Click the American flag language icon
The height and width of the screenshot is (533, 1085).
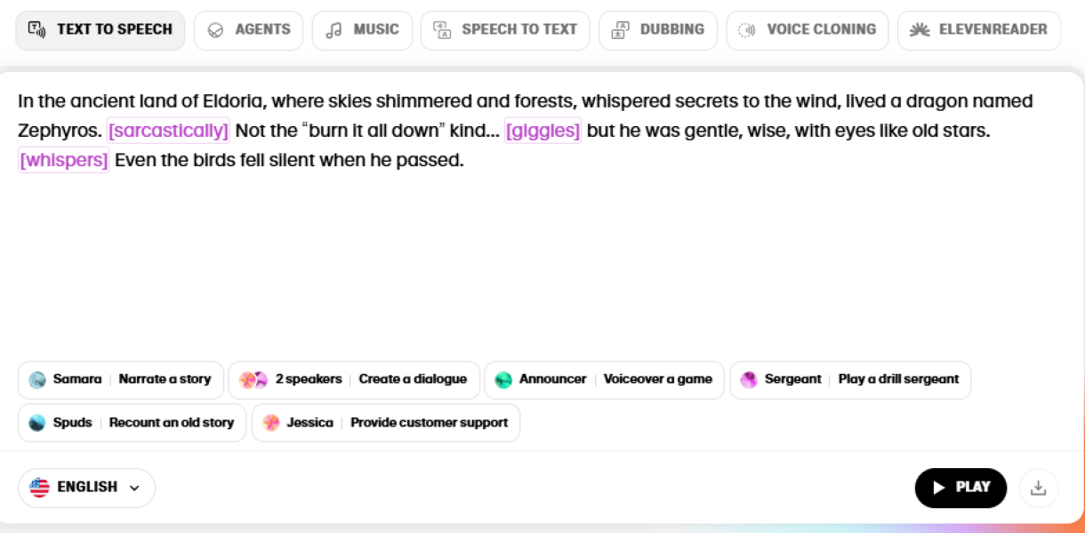[39, 487]
